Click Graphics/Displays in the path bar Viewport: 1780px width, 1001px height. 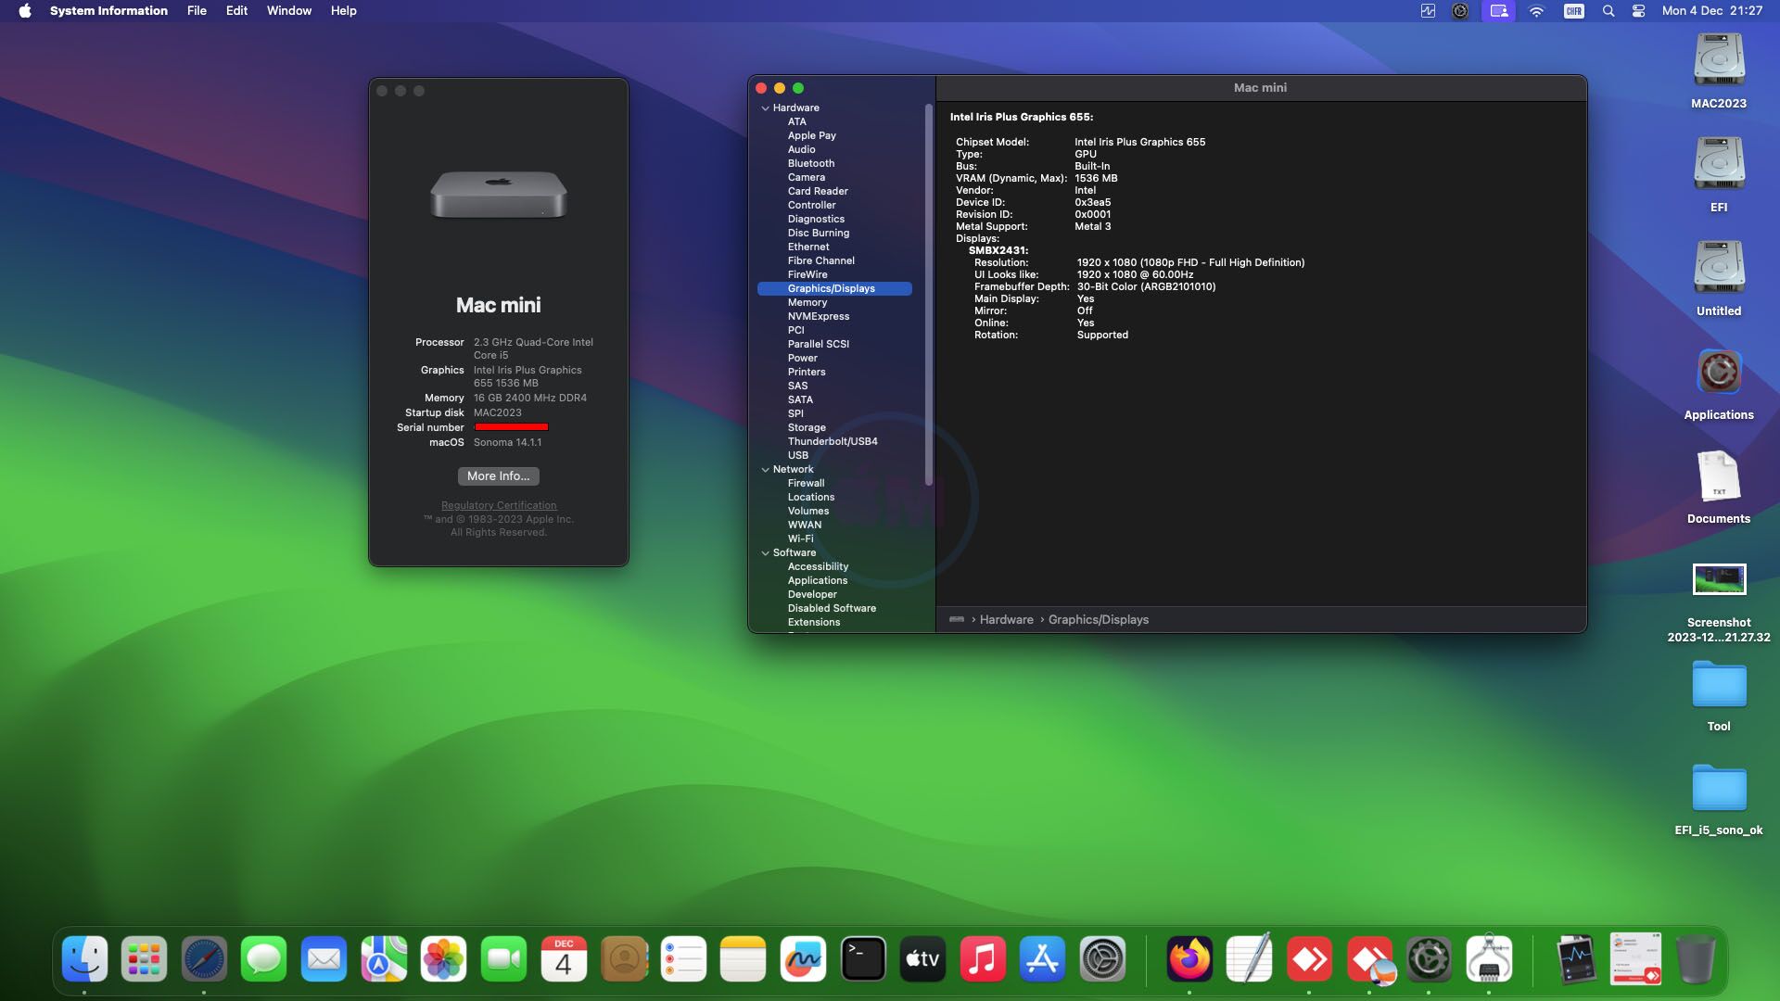coord(1099,620)
